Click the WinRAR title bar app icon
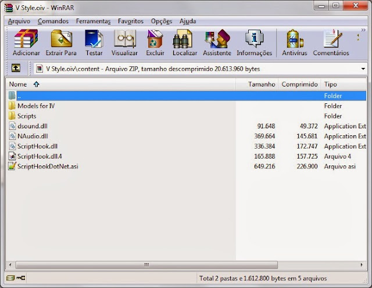Image resolution: width=372 pixels, height=288 pixels. (x=8, y=8)
